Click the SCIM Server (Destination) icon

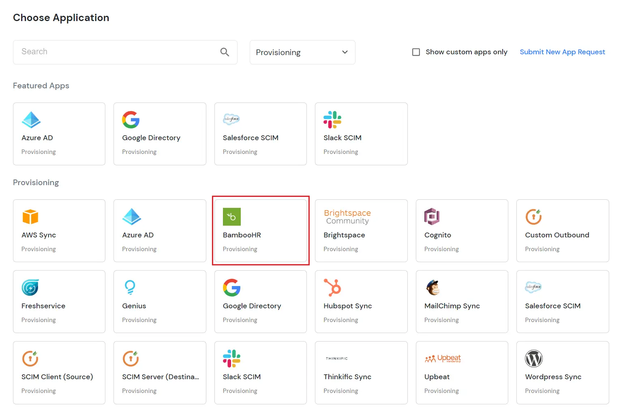(x=131, y=359)
